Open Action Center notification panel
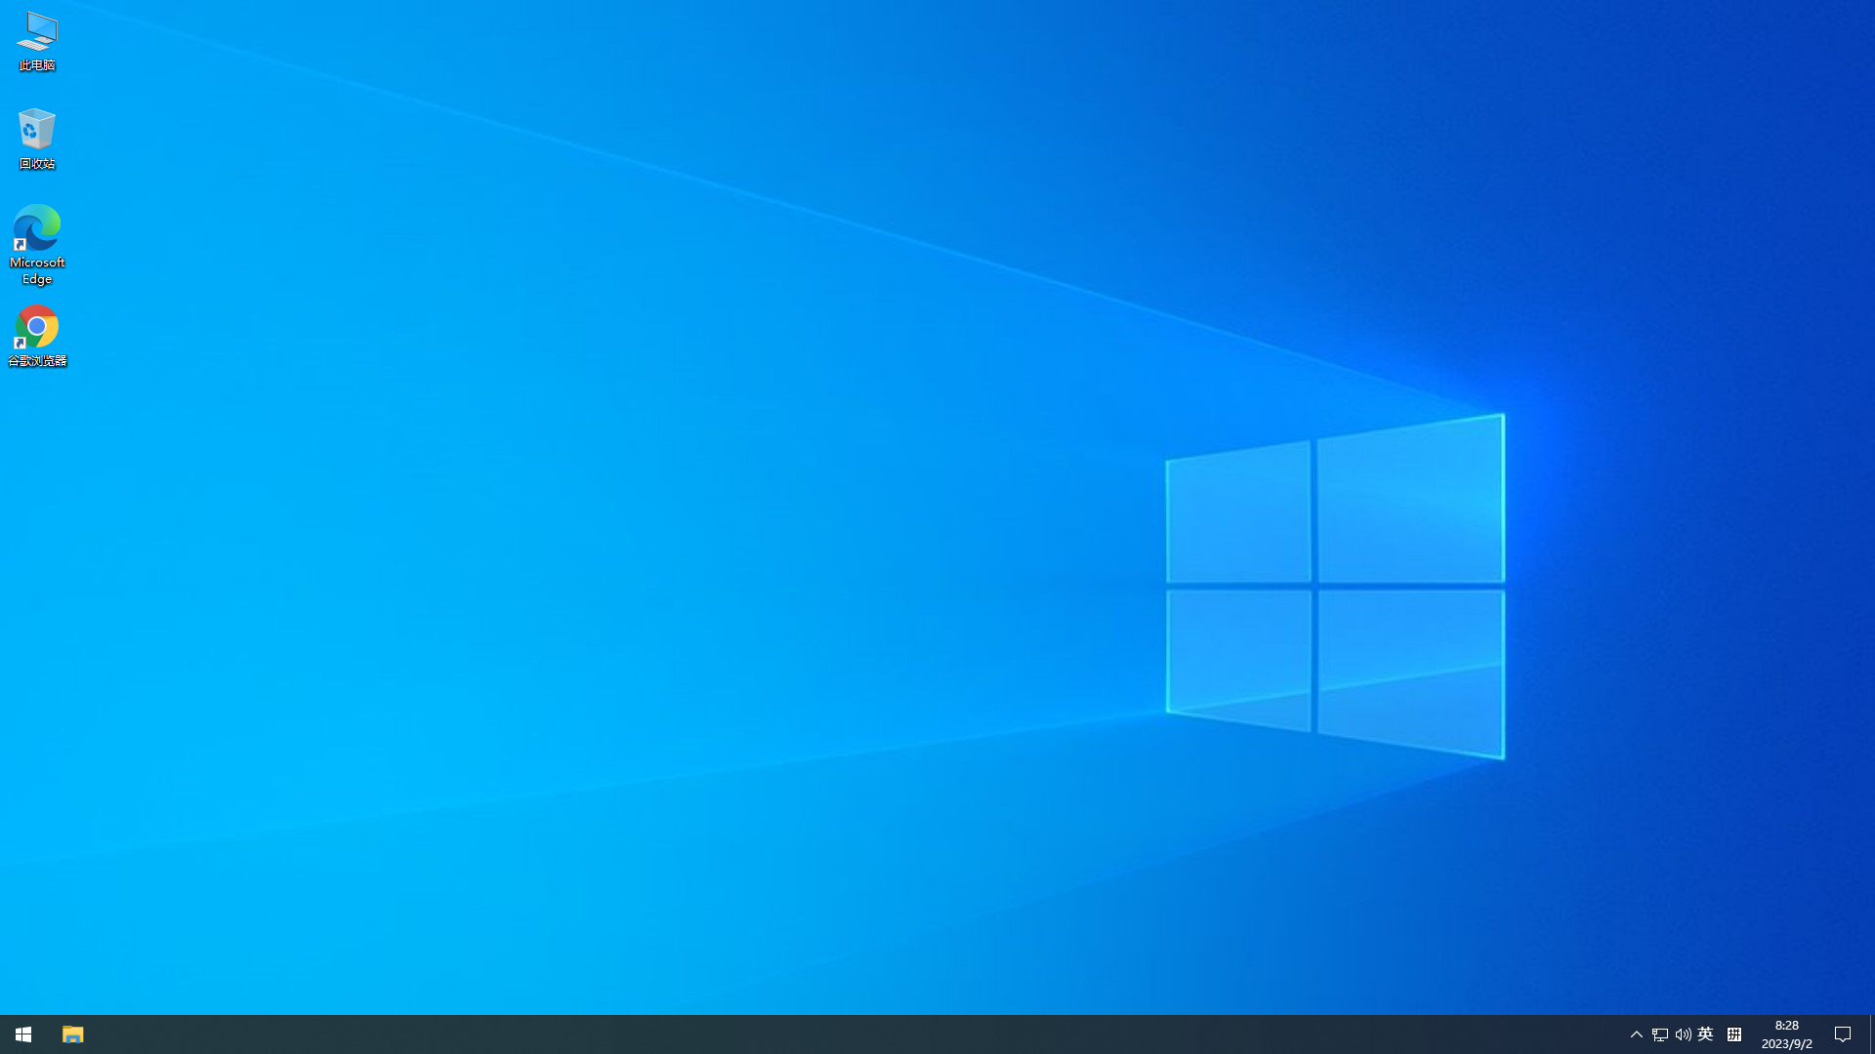 pos(1843,1034)
